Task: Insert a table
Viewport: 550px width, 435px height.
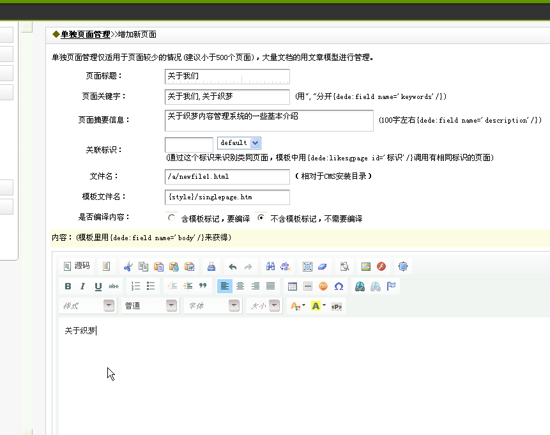Action: pos(292,286)
